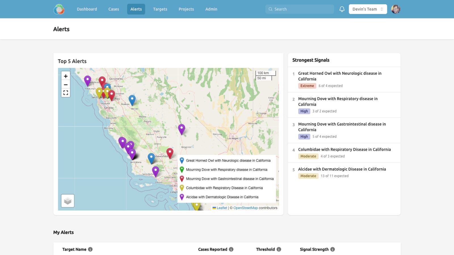Click the info icon beside Signal Strength
Viewport: 454px width, 255px height.
pos(333,249)
